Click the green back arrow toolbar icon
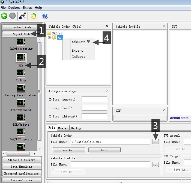Image resolution: width=191 pixels, height=183 pixels. tap(4, 16)
